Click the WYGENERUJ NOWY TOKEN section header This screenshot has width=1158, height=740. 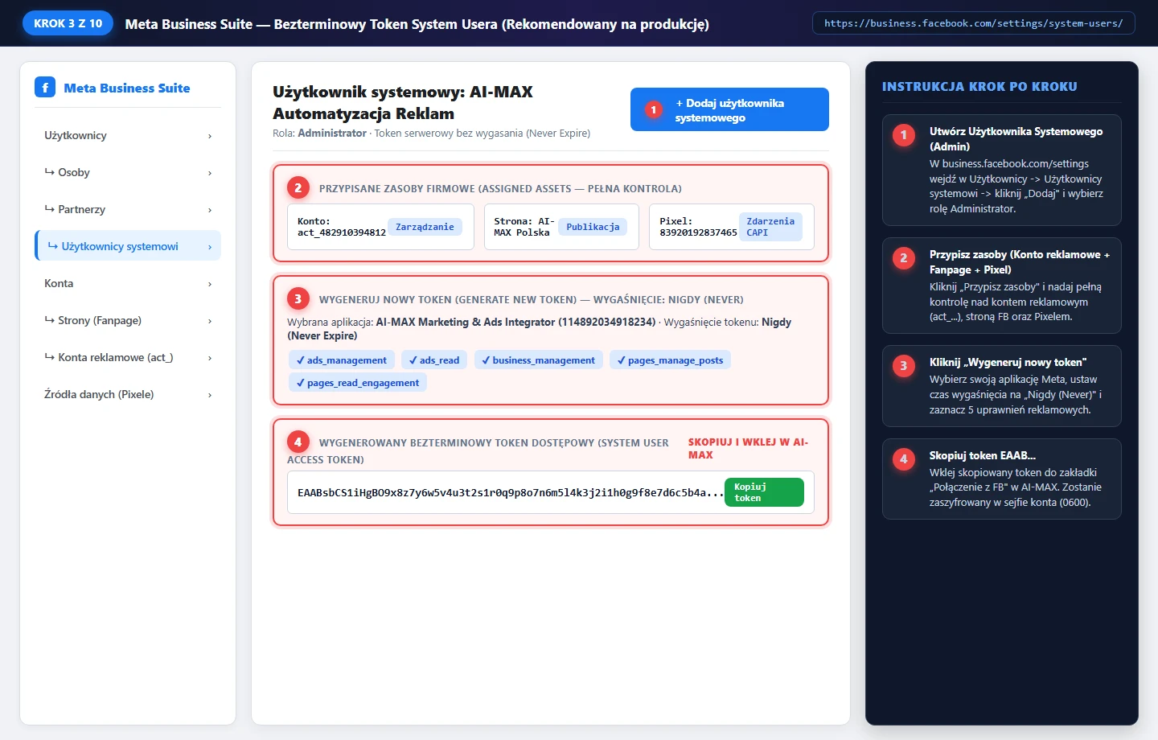(531, 299)
